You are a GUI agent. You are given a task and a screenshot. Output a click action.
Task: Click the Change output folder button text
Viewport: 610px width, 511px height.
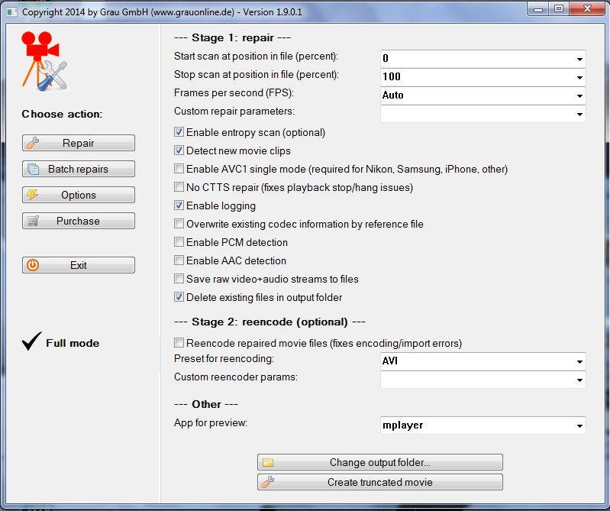click(380, 463)
